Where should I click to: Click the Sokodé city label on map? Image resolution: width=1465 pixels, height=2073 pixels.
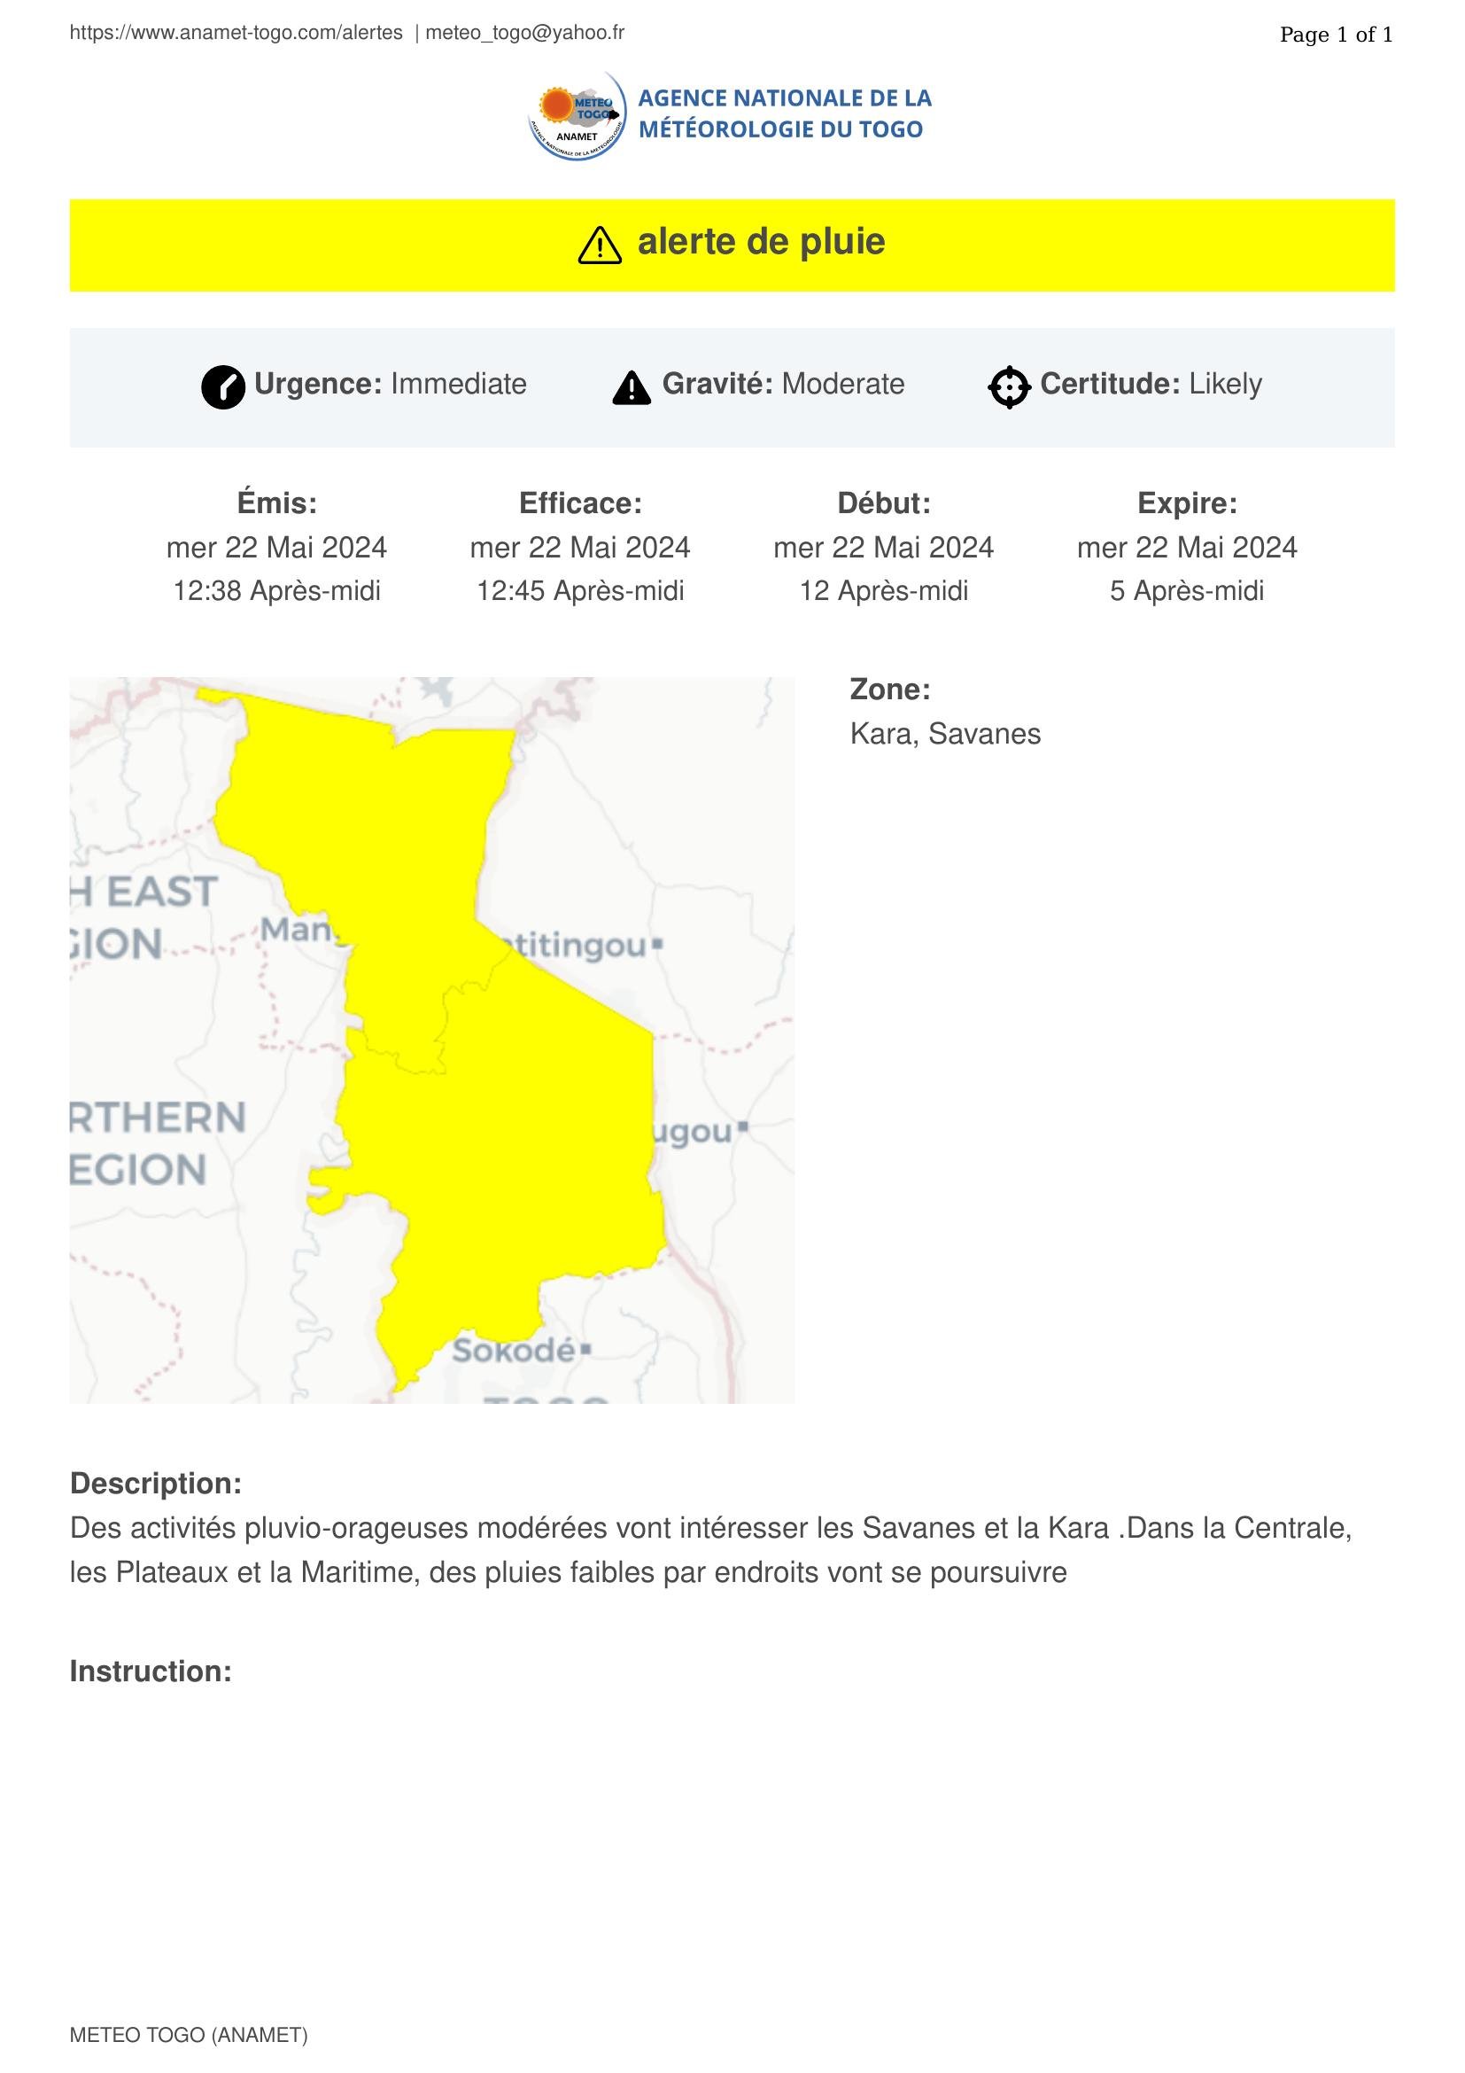515,1351
